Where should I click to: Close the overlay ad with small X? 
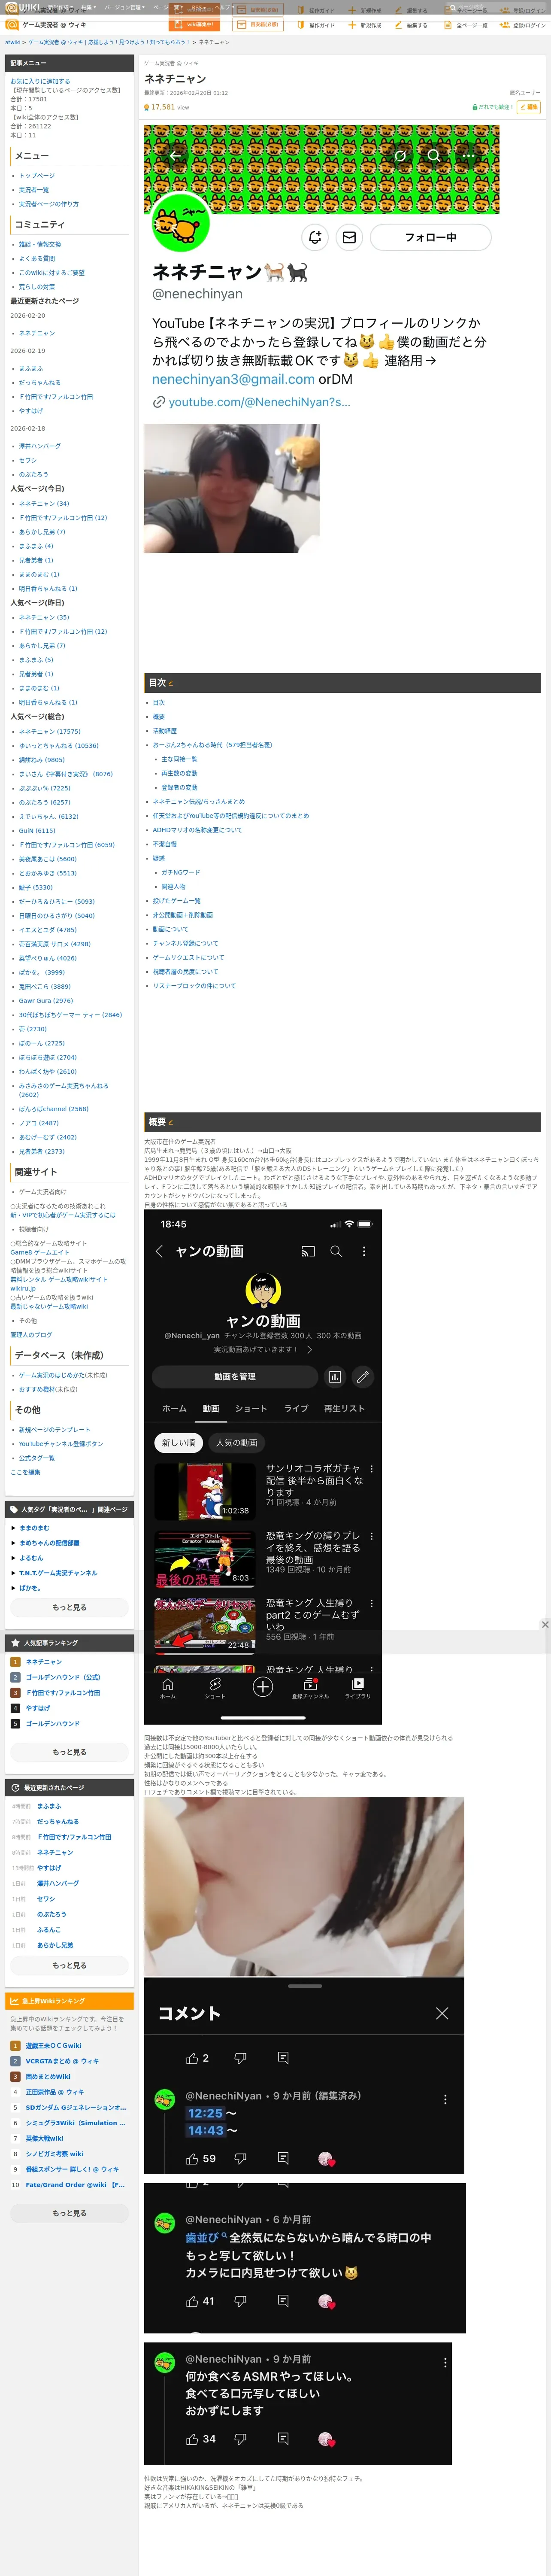545,1624
